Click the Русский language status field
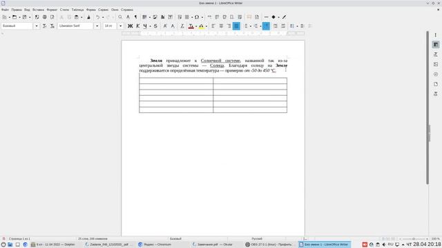The image size is (442, 248). [x=257, y=239]
